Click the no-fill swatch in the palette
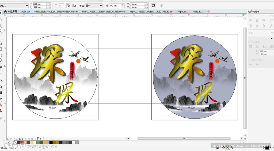 pyautogui.click(x=15, y=142)
